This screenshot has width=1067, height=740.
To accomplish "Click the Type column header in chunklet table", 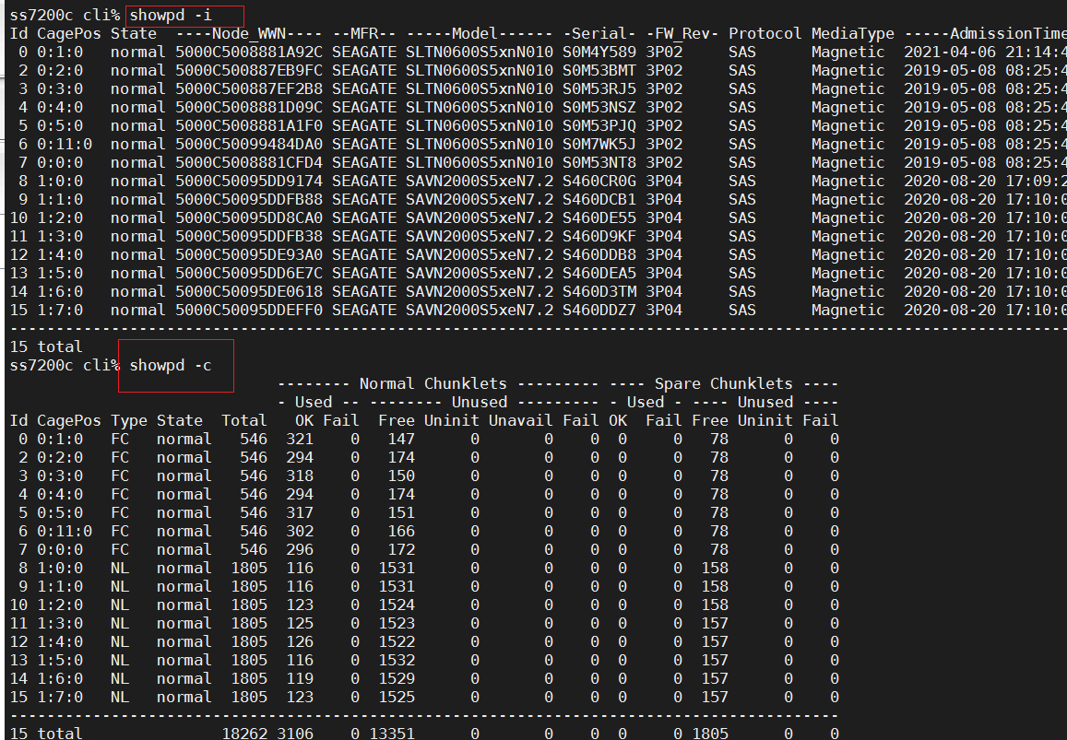I will (x=129, y=420).
